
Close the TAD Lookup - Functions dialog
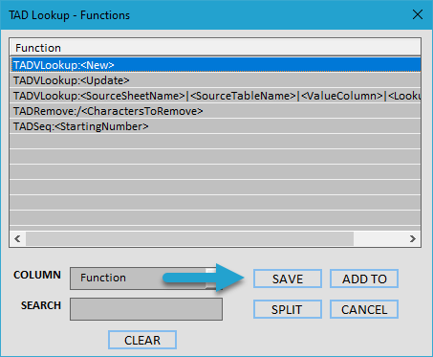pos(418,14)
